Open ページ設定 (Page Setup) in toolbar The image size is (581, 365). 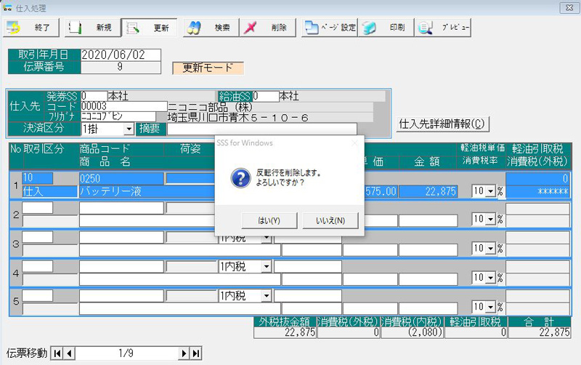point(330,28)
